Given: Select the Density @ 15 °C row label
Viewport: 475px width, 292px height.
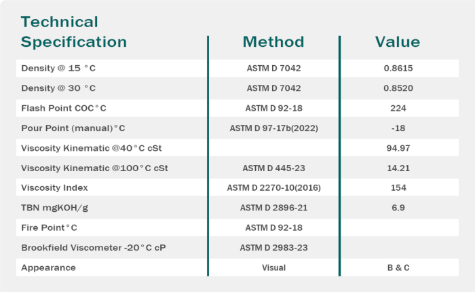Looking at the screenshot, I should tap(58, 69).
